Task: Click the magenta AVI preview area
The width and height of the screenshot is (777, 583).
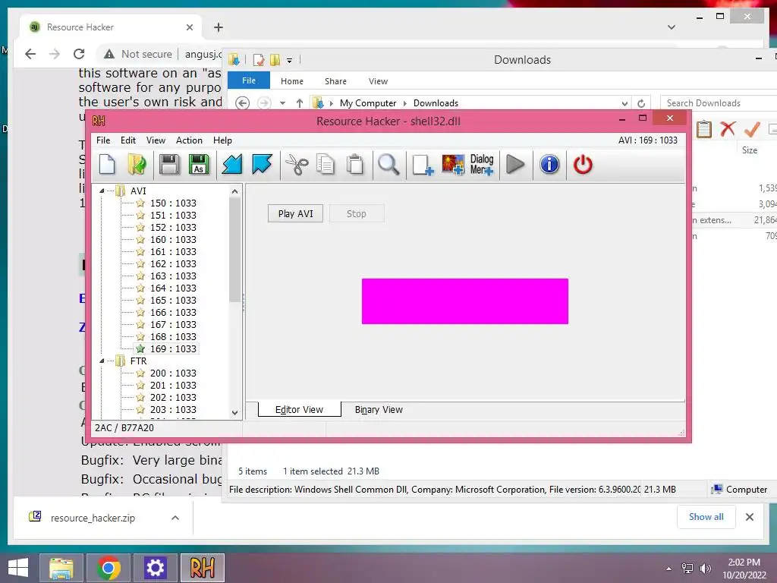Action: (x=465, y=301)
